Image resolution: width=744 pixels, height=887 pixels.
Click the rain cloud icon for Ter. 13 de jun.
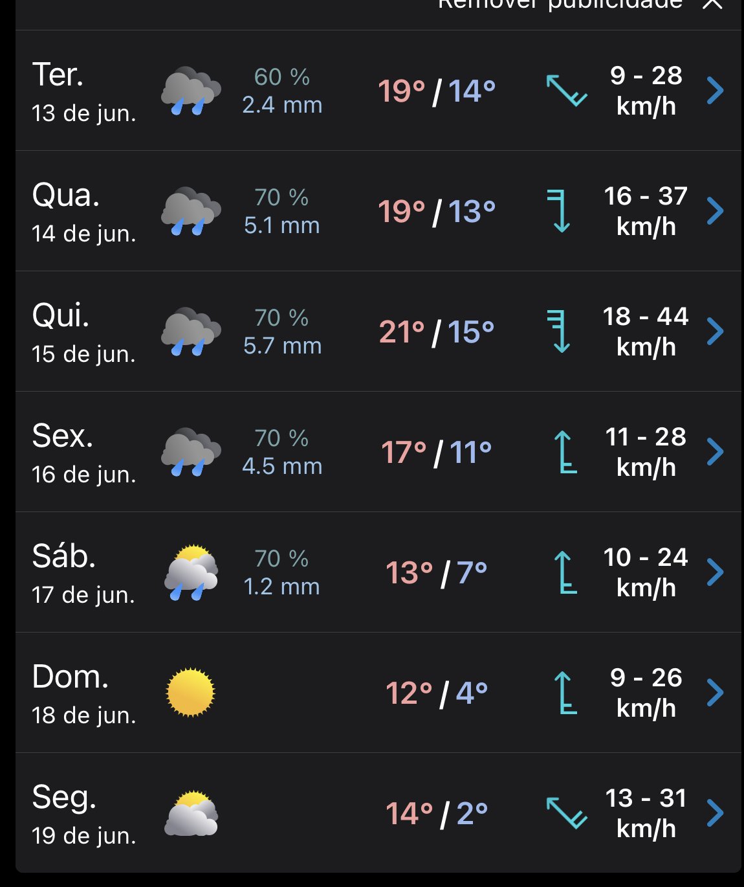191,91
